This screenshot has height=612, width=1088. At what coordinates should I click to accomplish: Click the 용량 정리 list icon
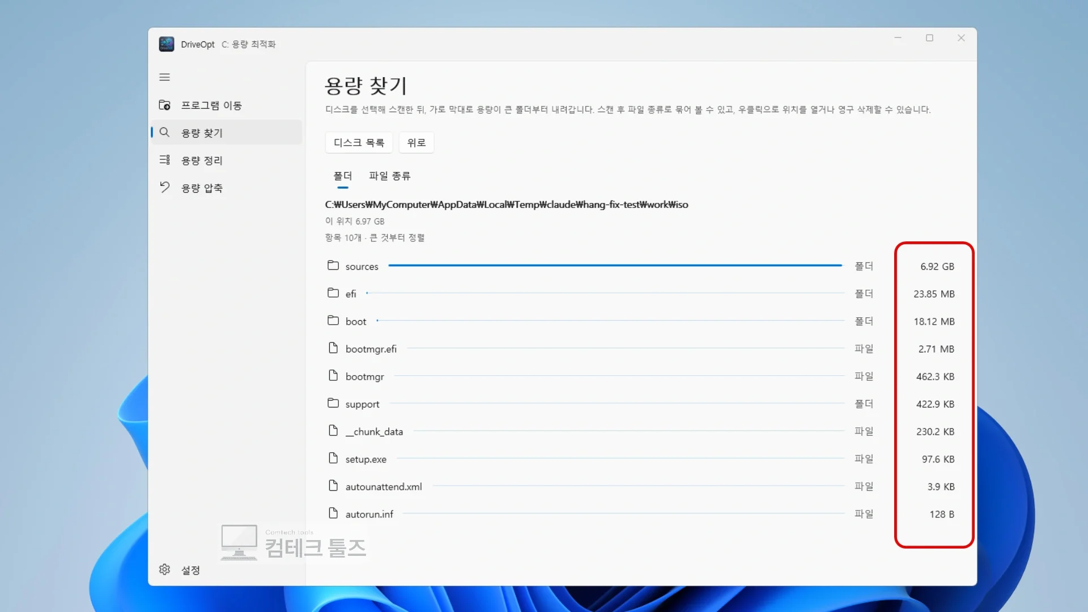coord(164,160)
